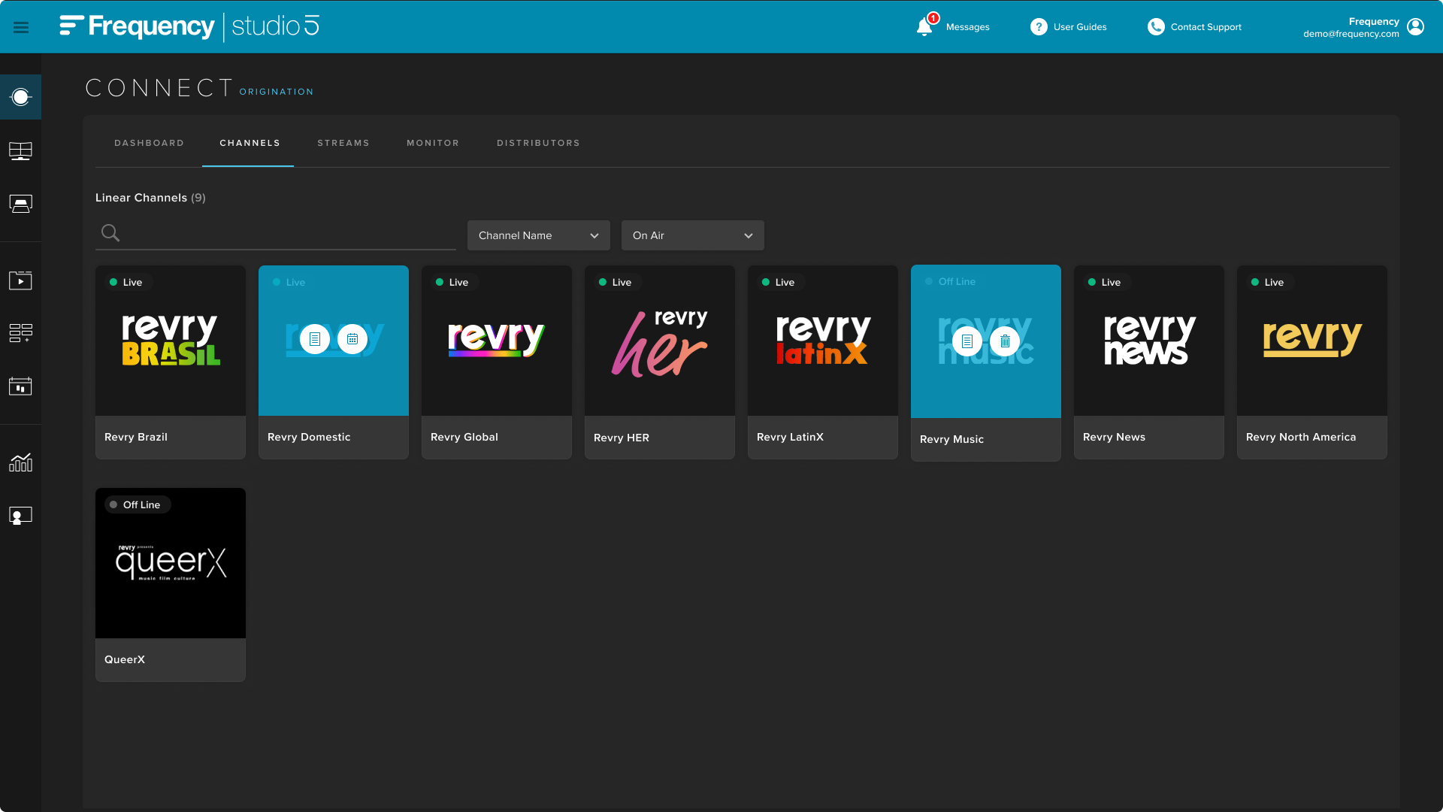Open the Channel Name sort dropdown

[539, 235]
